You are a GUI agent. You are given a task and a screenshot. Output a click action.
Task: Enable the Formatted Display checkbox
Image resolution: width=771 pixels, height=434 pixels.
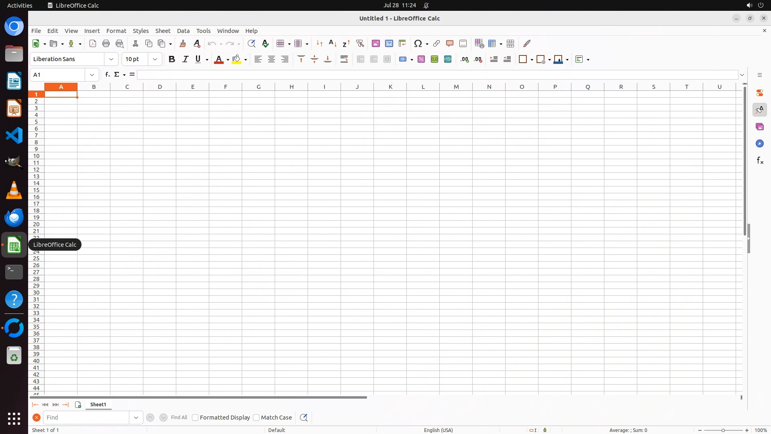pyautogui.click(x=195, y=418)
